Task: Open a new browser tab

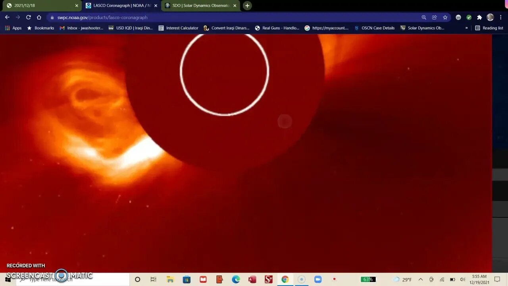Action: click(247, 6)
